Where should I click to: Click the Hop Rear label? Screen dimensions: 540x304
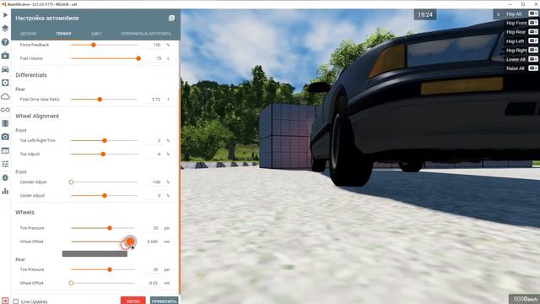pyautogui.click(x=516, y=32)
